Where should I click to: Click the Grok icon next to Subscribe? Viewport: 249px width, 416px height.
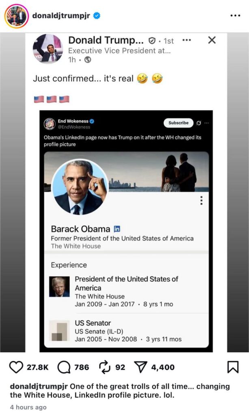pyautogui.click(x=199, y=123)
